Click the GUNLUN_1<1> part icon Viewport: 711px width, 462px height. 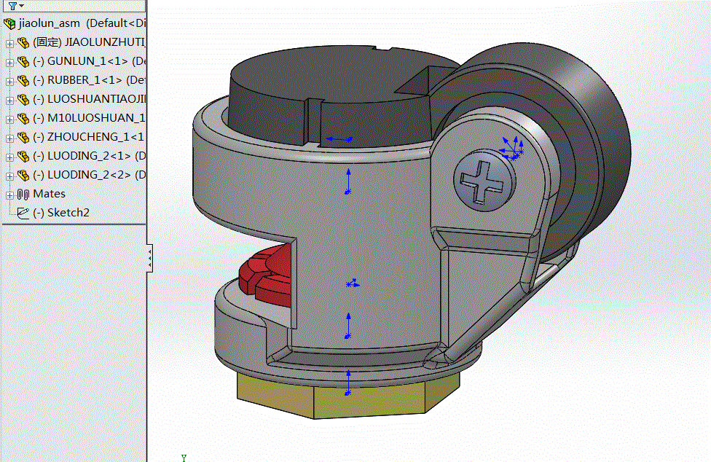23,61
